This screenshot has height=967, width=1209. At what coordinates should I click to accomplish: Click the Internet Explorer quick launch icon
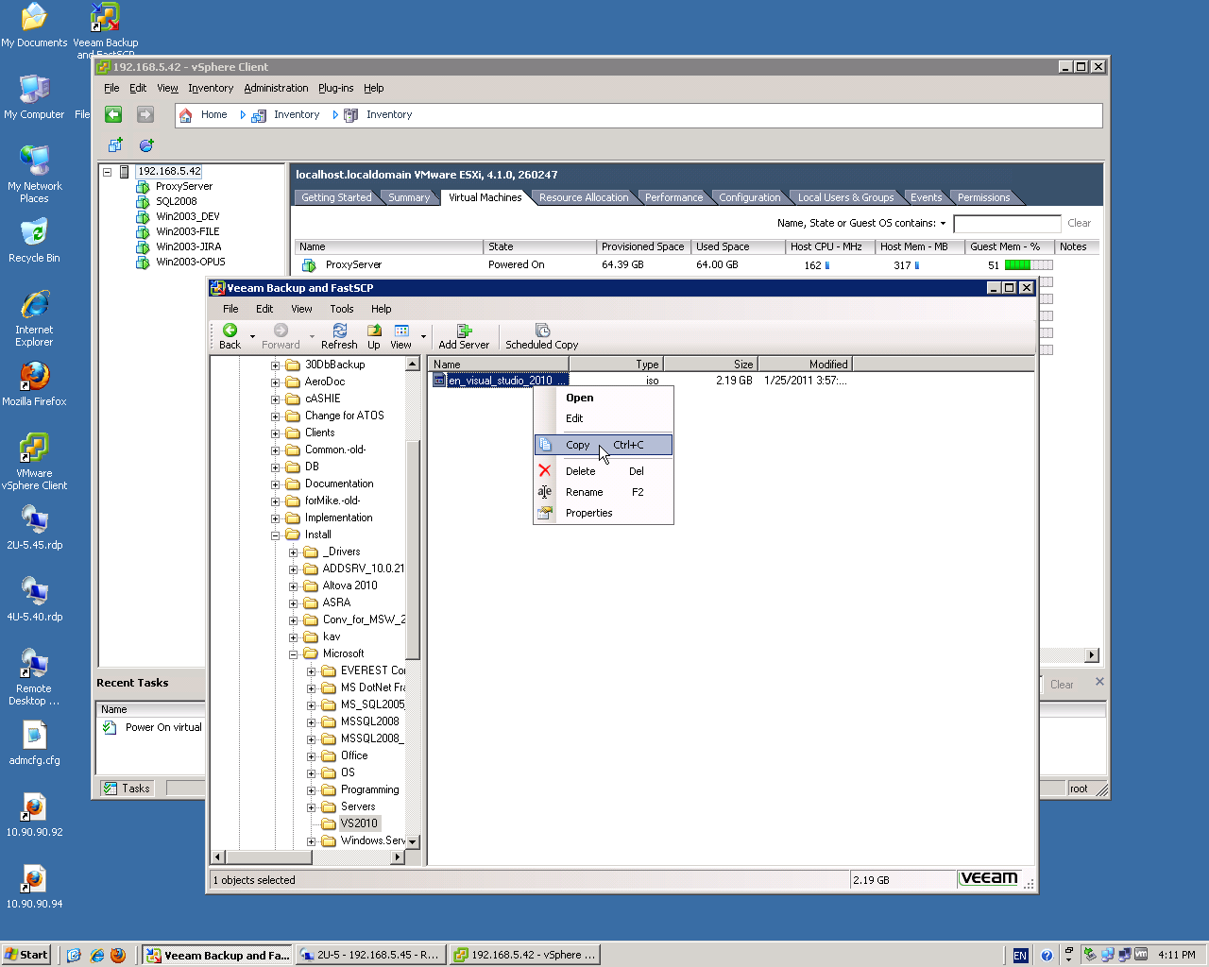(96, 955)
